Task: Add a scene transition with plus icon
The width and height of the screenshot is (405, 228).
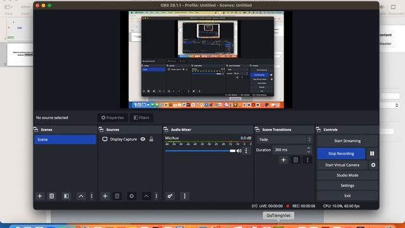Action: (283, 160)
